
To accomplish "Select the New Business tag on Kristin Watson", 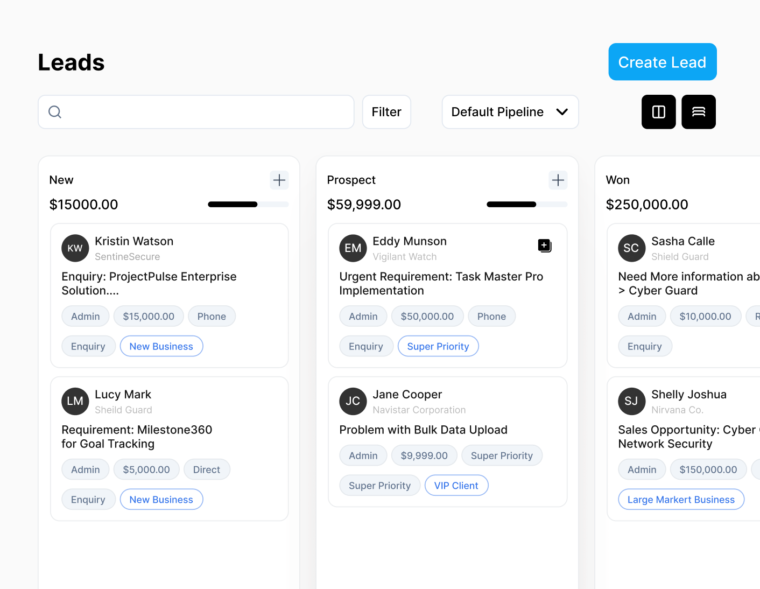I will coord(161,346).
